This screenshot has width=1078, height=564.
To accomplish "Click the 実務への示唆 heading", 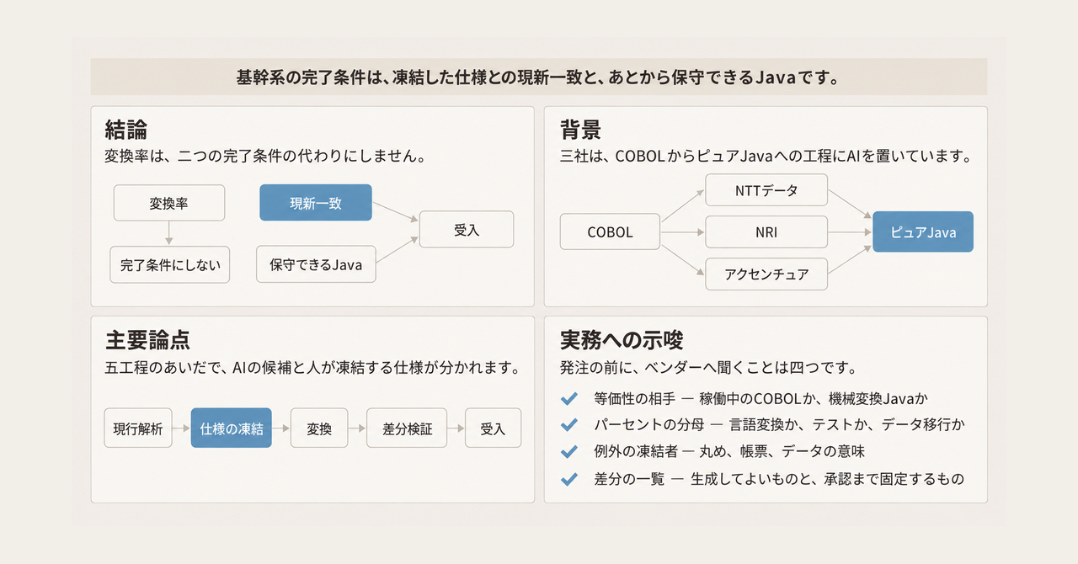I will (x=622, y=339).
